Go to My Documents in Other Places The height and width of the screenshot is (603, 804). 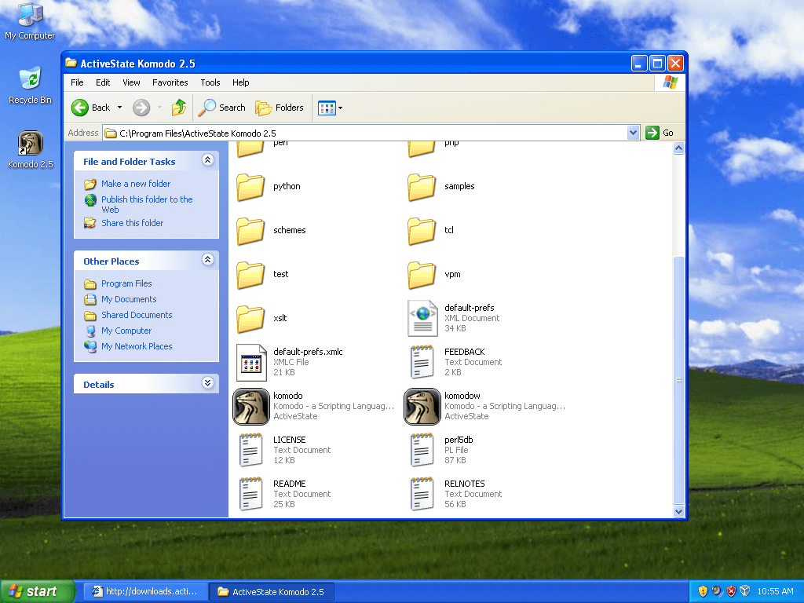[129, 299]
